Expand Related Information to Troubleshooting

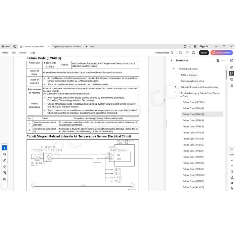point(175,87)
